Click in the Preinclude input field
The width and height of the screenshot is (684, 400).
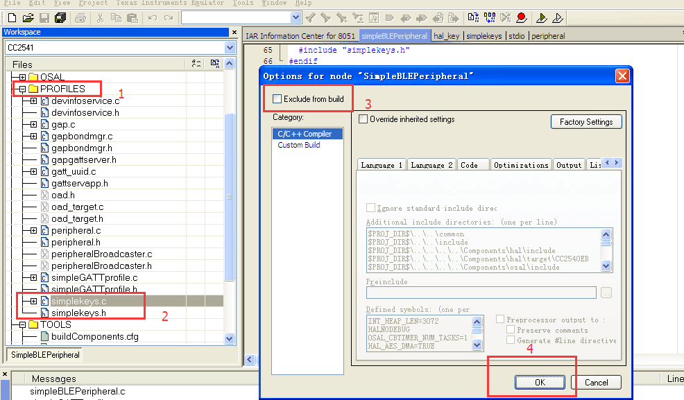tap(481, 293)
